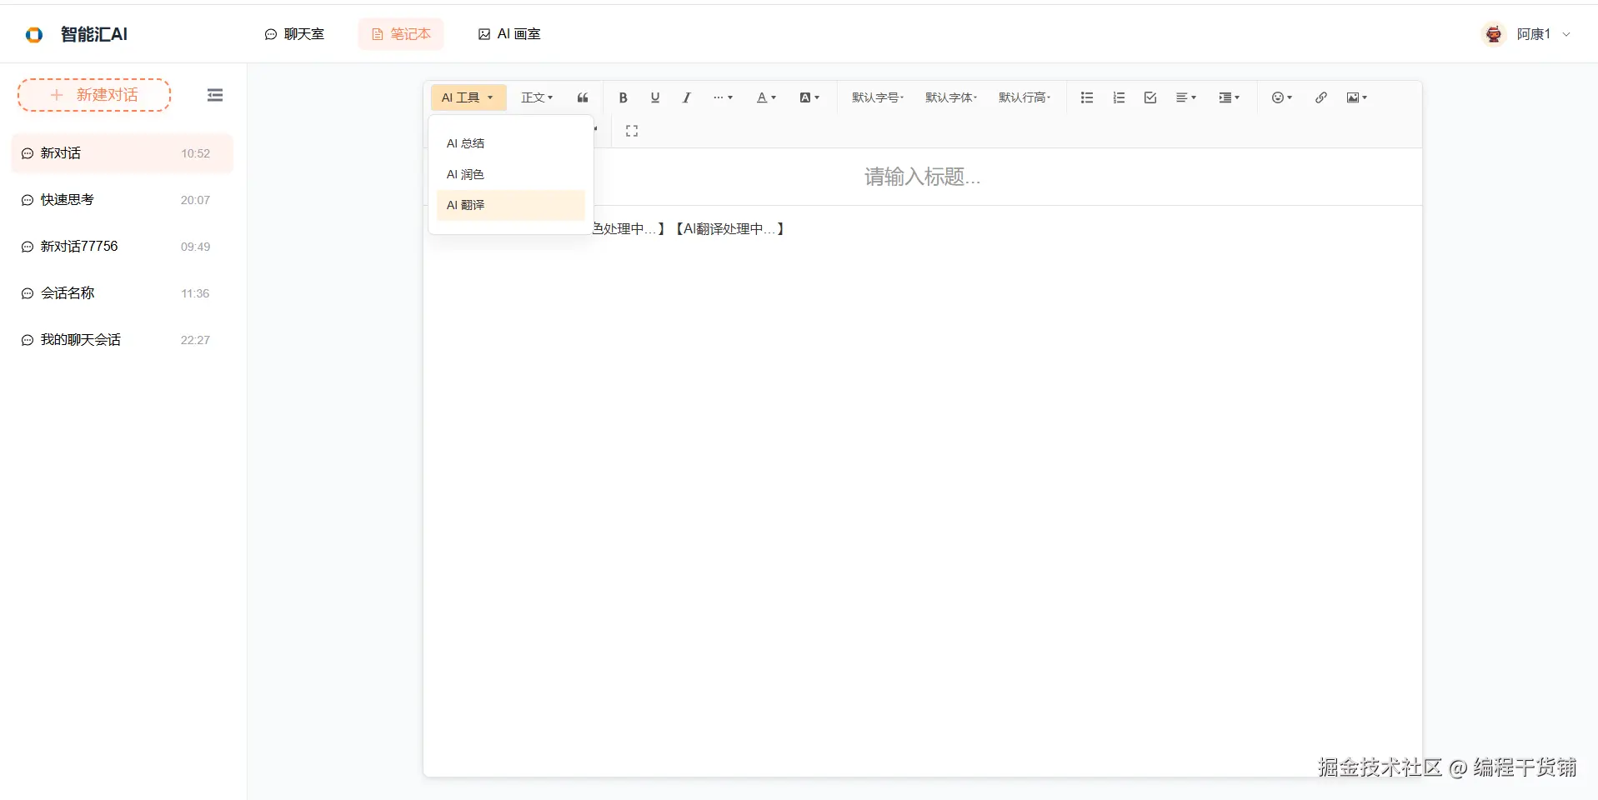Viewport: 1598px width, 800px height.
Task: Create a bulleted list
Action: (x=1086, y=97)
